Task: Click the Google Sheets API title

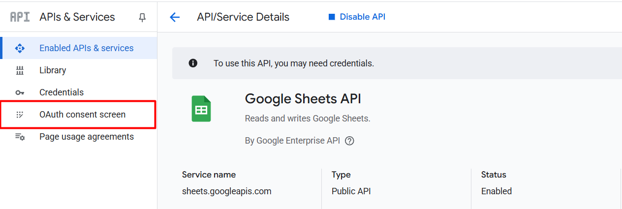Action: click(303, 99)
